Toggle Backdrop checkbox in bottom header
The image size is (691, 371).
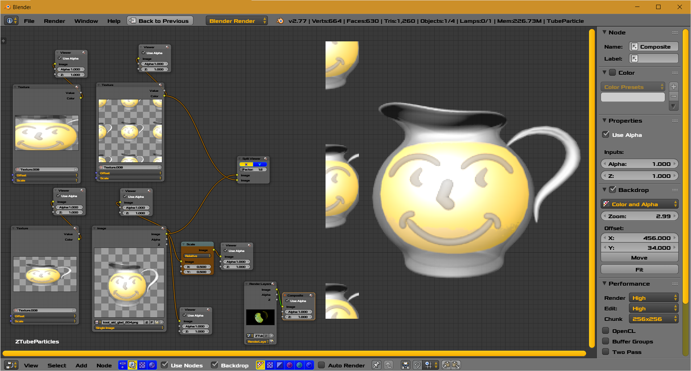[x=214, y=365]
